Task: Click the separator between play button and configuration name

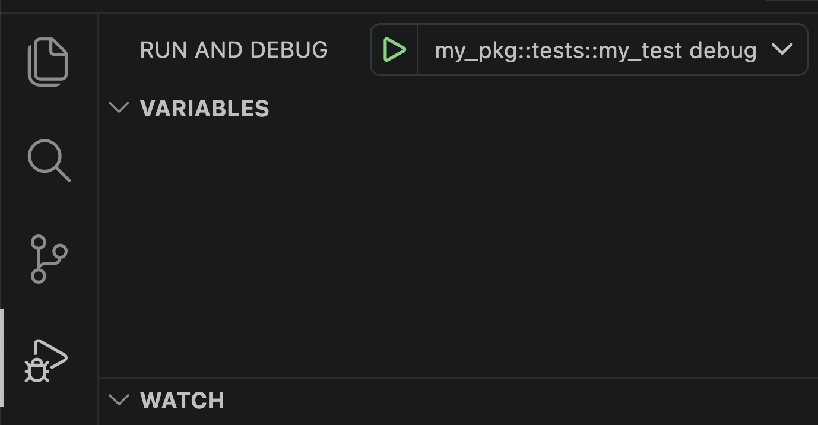Action: pyautogui.click(x=418, y=50)
